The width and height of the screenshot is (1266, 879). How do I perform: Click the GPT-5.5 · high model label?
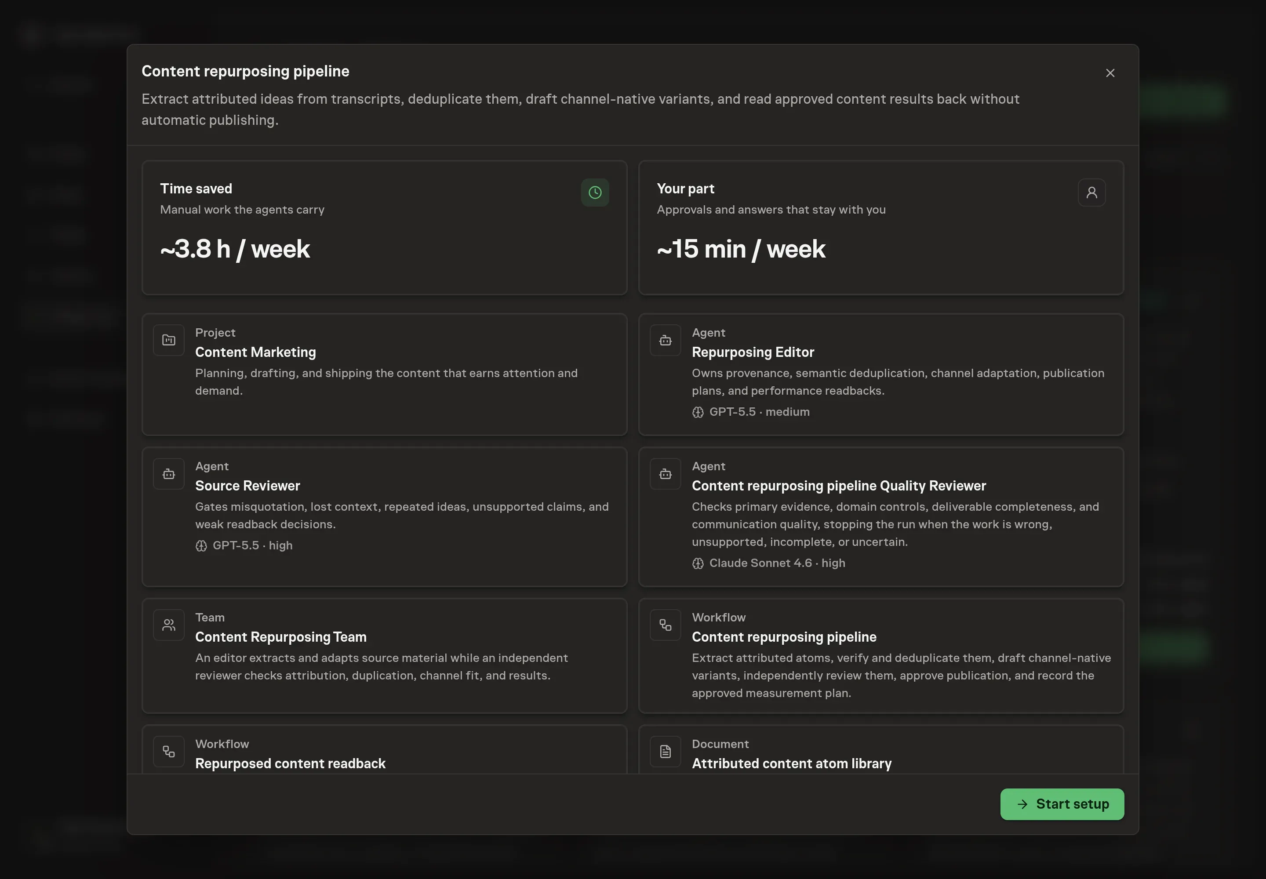(252, 545)
